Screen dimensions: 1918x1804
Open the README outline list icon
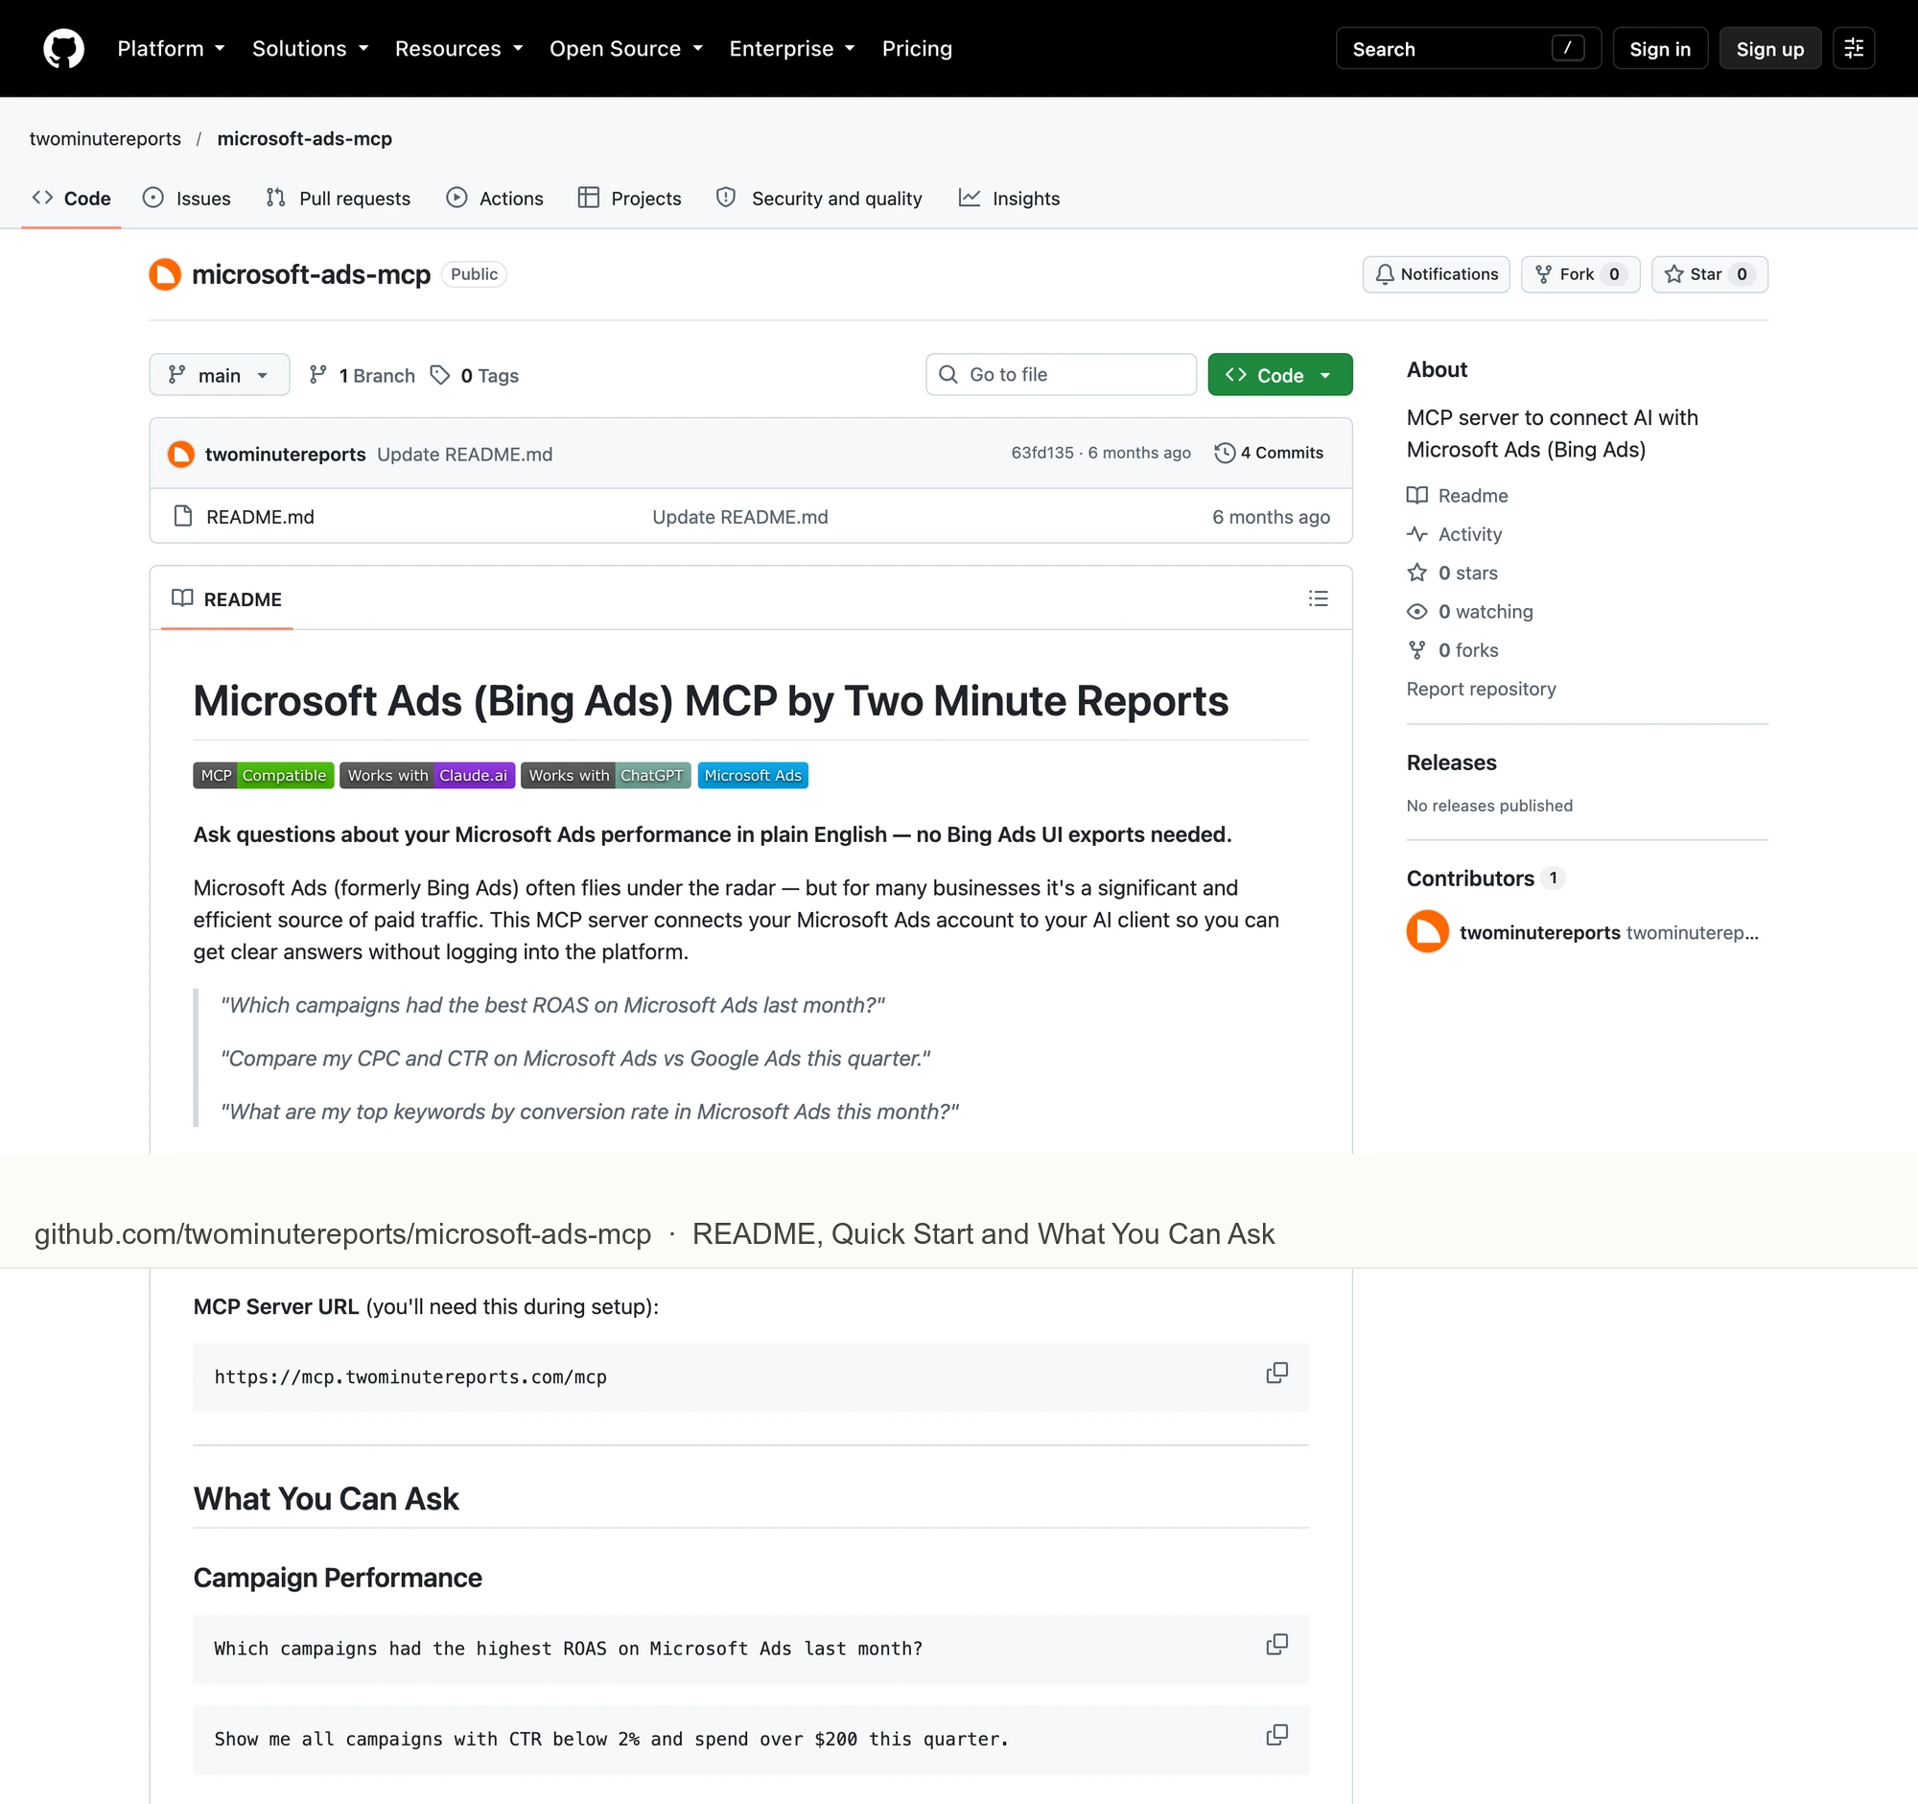click(x=1318, y=598)
